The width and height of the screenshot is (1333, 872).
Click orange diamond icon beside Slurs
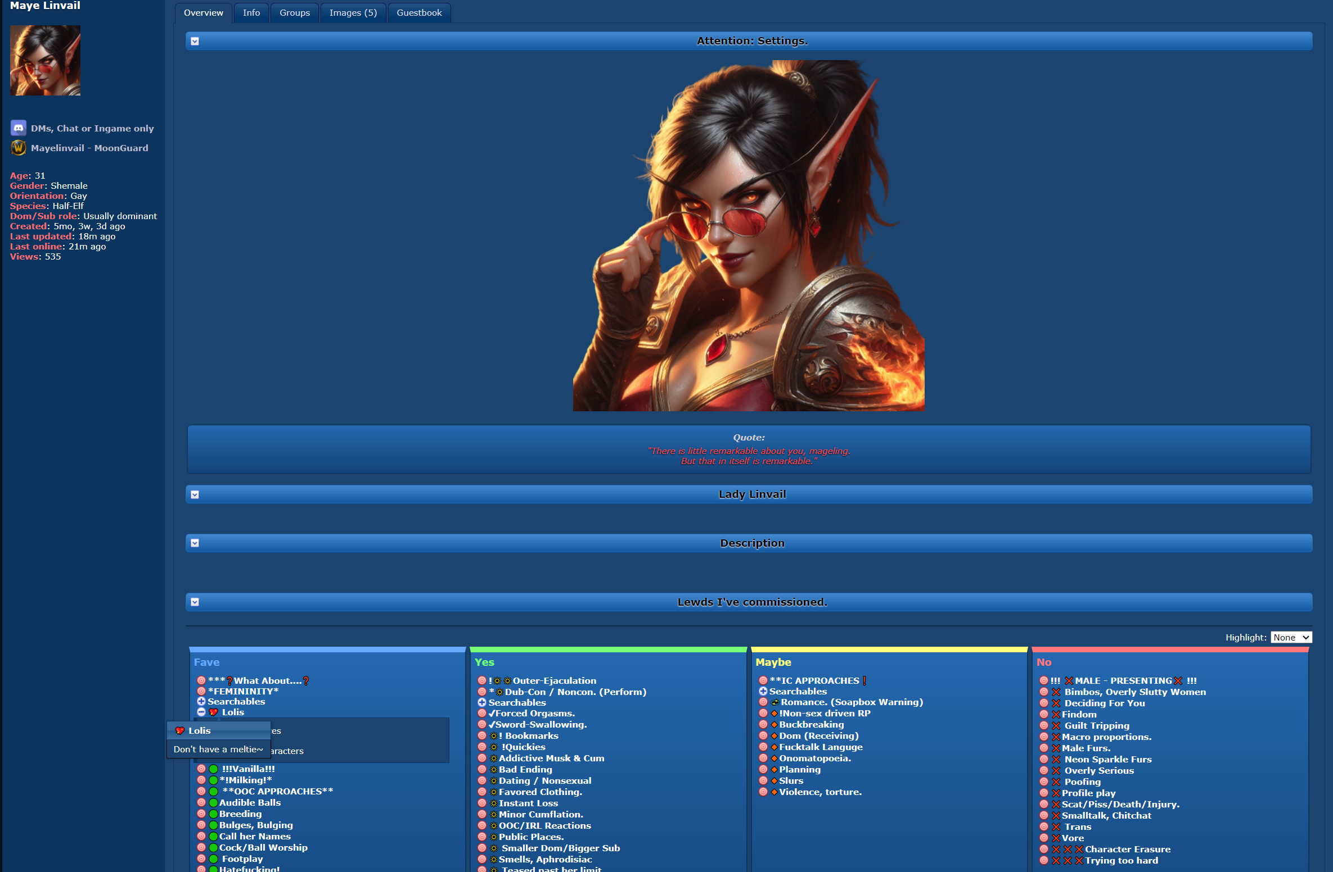774,780
